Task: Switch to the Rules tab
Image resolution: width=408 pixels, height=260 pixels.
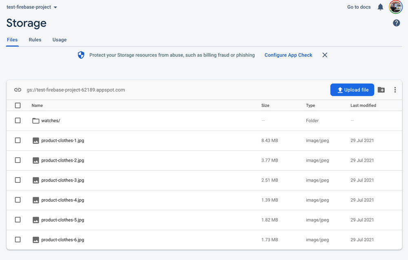Action: (35, 40)
